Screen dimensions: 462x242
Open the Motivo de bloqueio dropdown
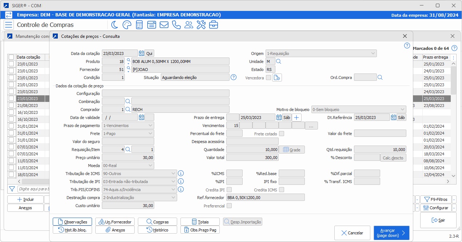pyautogui.click(x=402, y=110)
